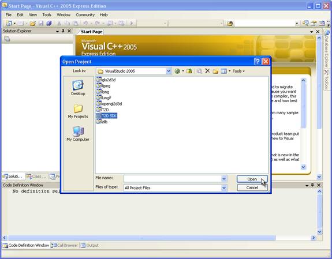Close the Solution Explorer panel

69,31
